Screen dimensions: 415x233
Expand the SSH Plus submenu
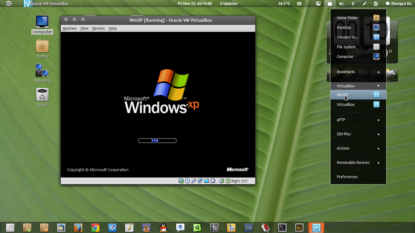(x=358, y=134)
